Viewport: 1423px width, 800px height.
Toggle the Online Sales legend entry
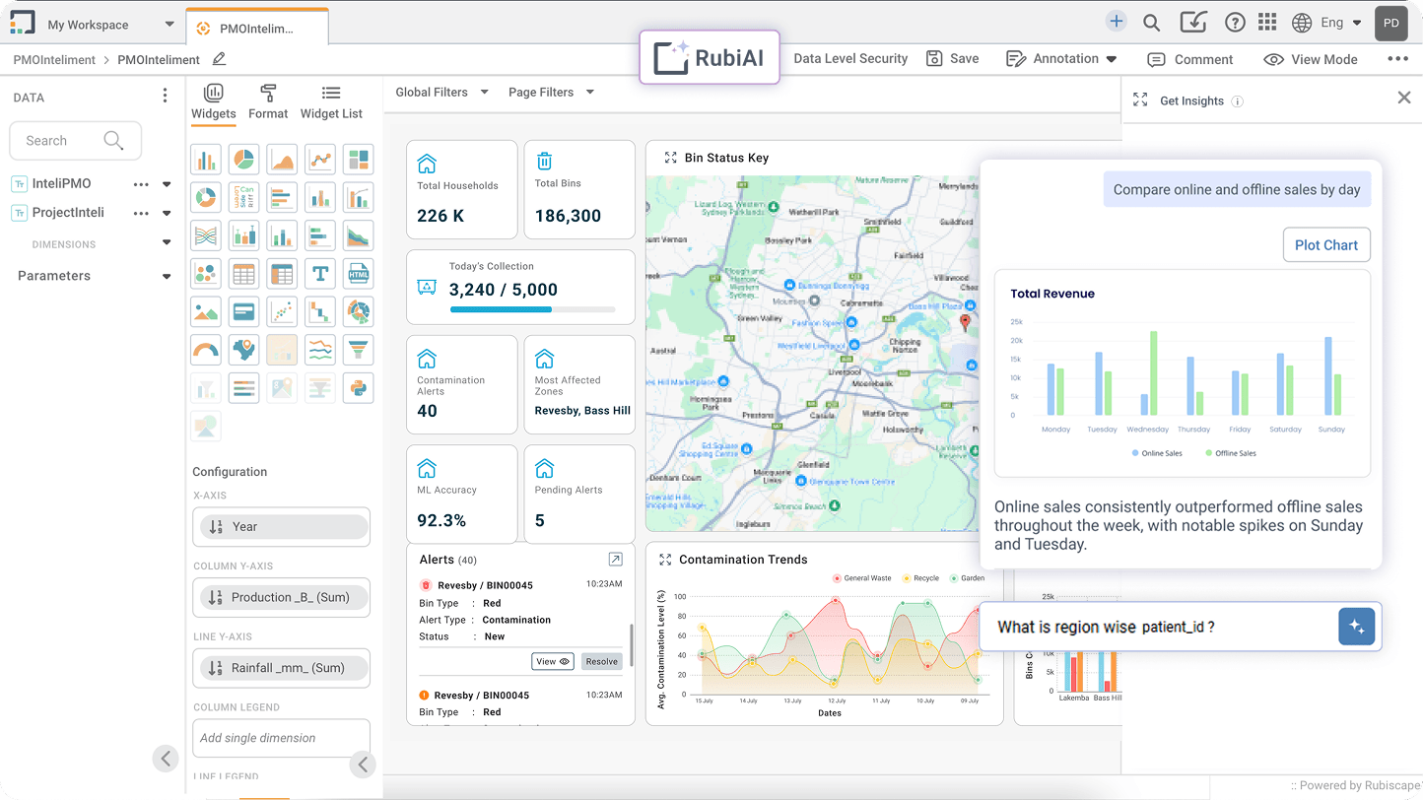coord(1157,453)
